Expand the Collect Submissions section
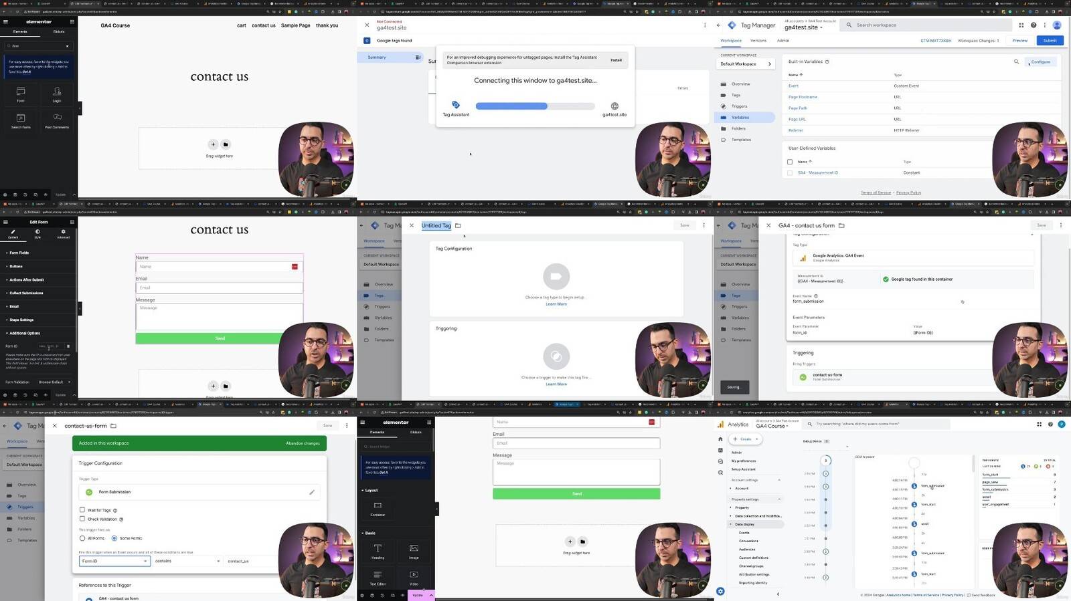The height and width of the screenshot is (601, 1071). (x=39, y=293)
